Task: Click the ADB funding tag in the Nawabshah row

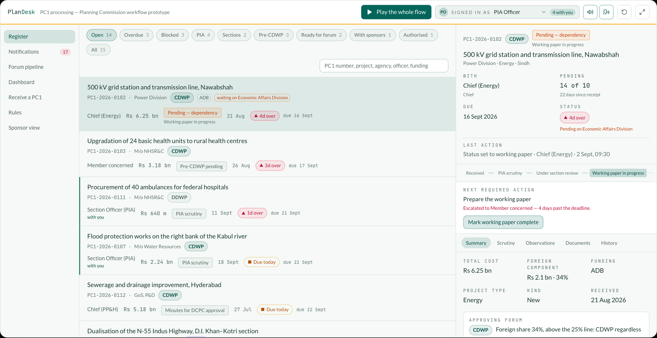Action: click(x=204, y=98)
